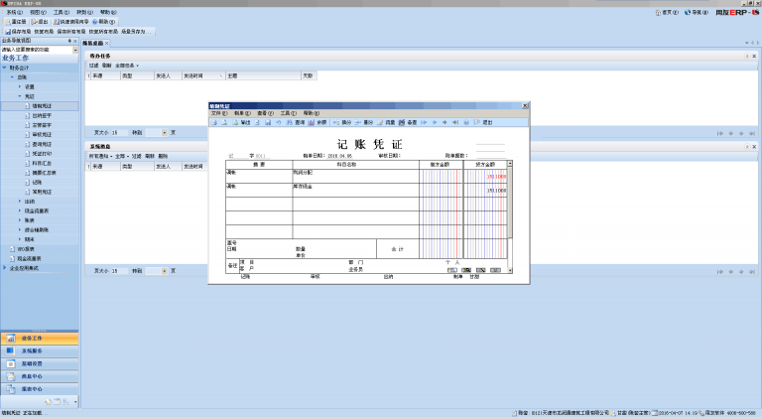762x419 pixels.
Task: Open the 视图 menu in main window
Action: click(x=38, y=12)
